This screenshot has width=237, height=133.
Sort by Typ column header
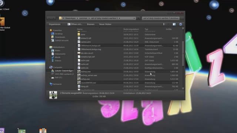pyautogui.click(x=146, y=29)
